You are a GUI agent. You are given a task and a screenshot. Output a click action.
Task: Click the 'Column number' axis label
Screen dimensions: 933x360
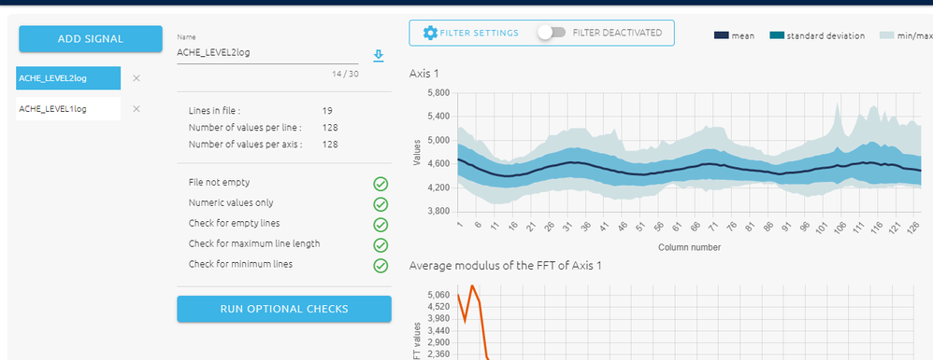coord(690,247)
